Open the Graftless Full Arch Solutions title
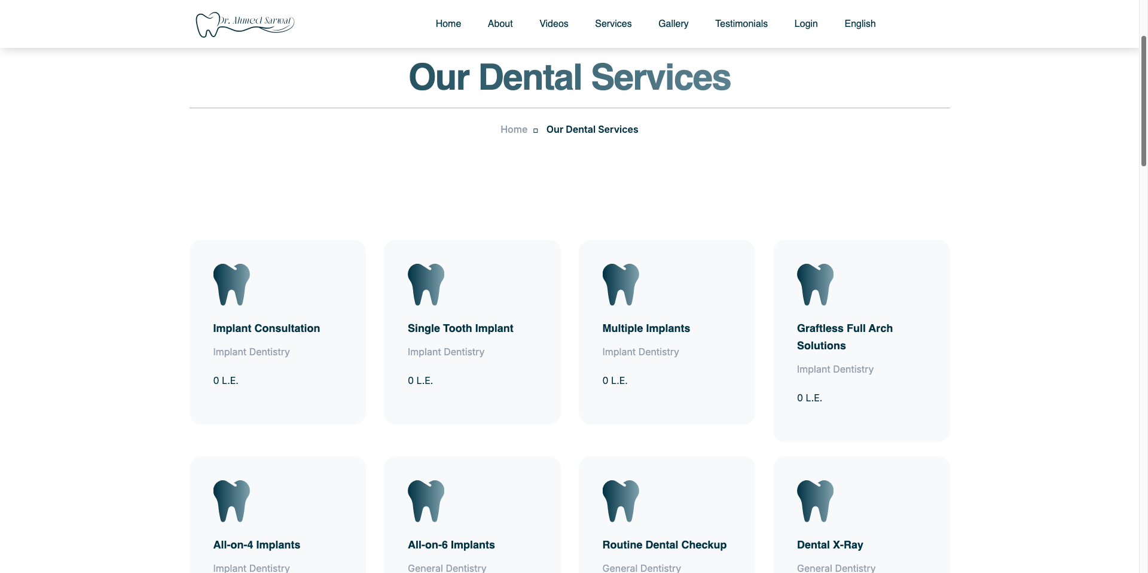The width and height of the screenshot is (1148, 573). pos(845,337)
